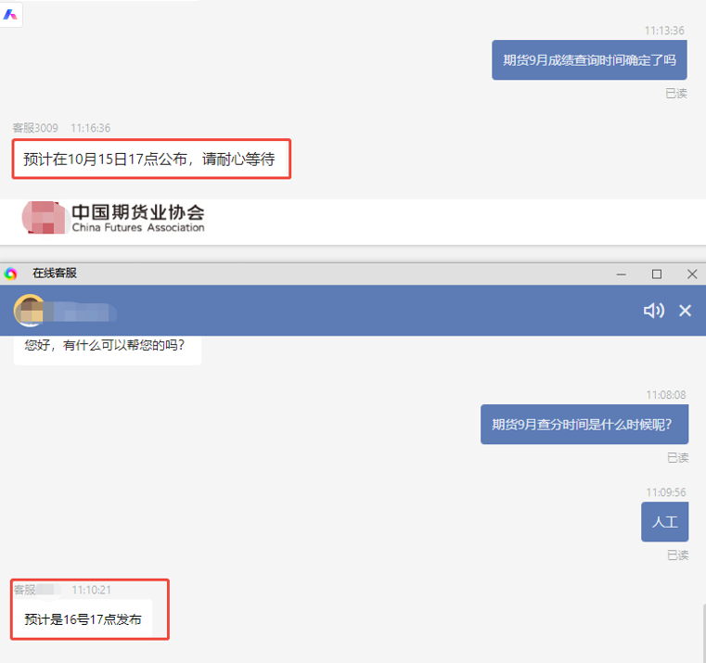Screen dimensions: 706x663
Task: Click the 在线客服 window title text
Action: (55, 274)
